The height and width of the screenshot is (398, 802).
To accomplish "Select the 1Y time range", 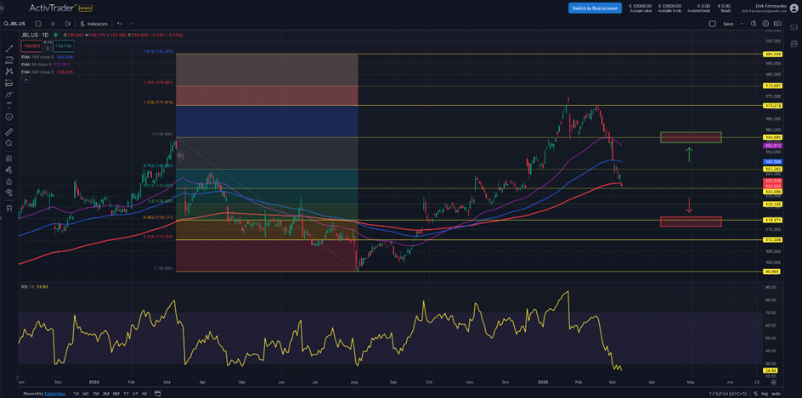I will (x=126, y=394).
